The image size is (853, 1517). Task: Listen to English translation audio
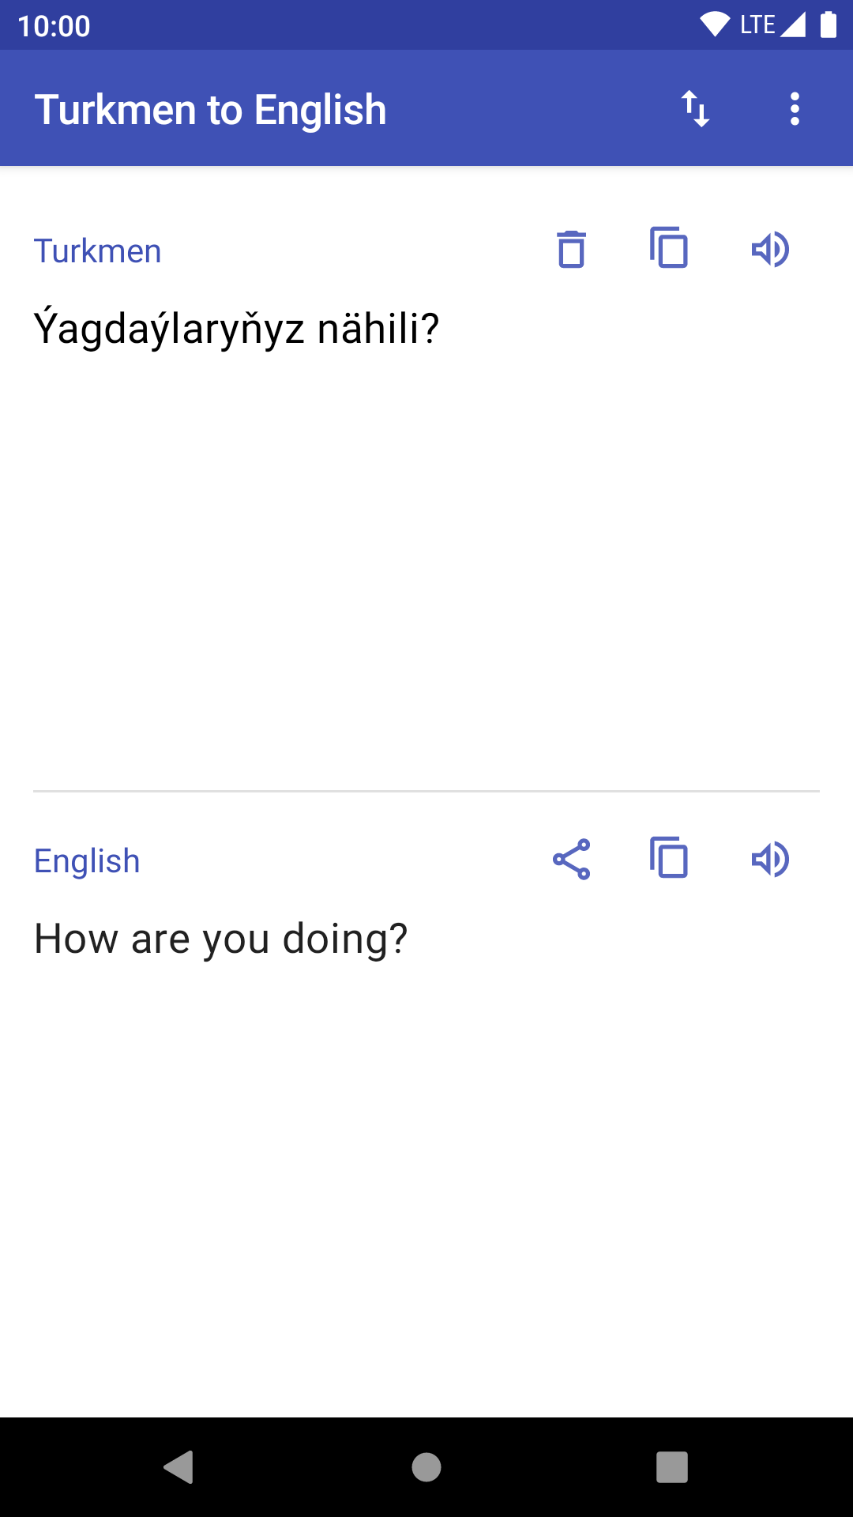pyautogui.click(x=770, y=860)
